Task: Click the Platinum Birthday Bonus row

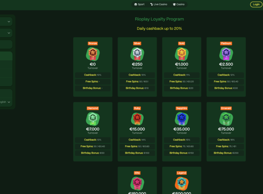Action: (226, 88)
